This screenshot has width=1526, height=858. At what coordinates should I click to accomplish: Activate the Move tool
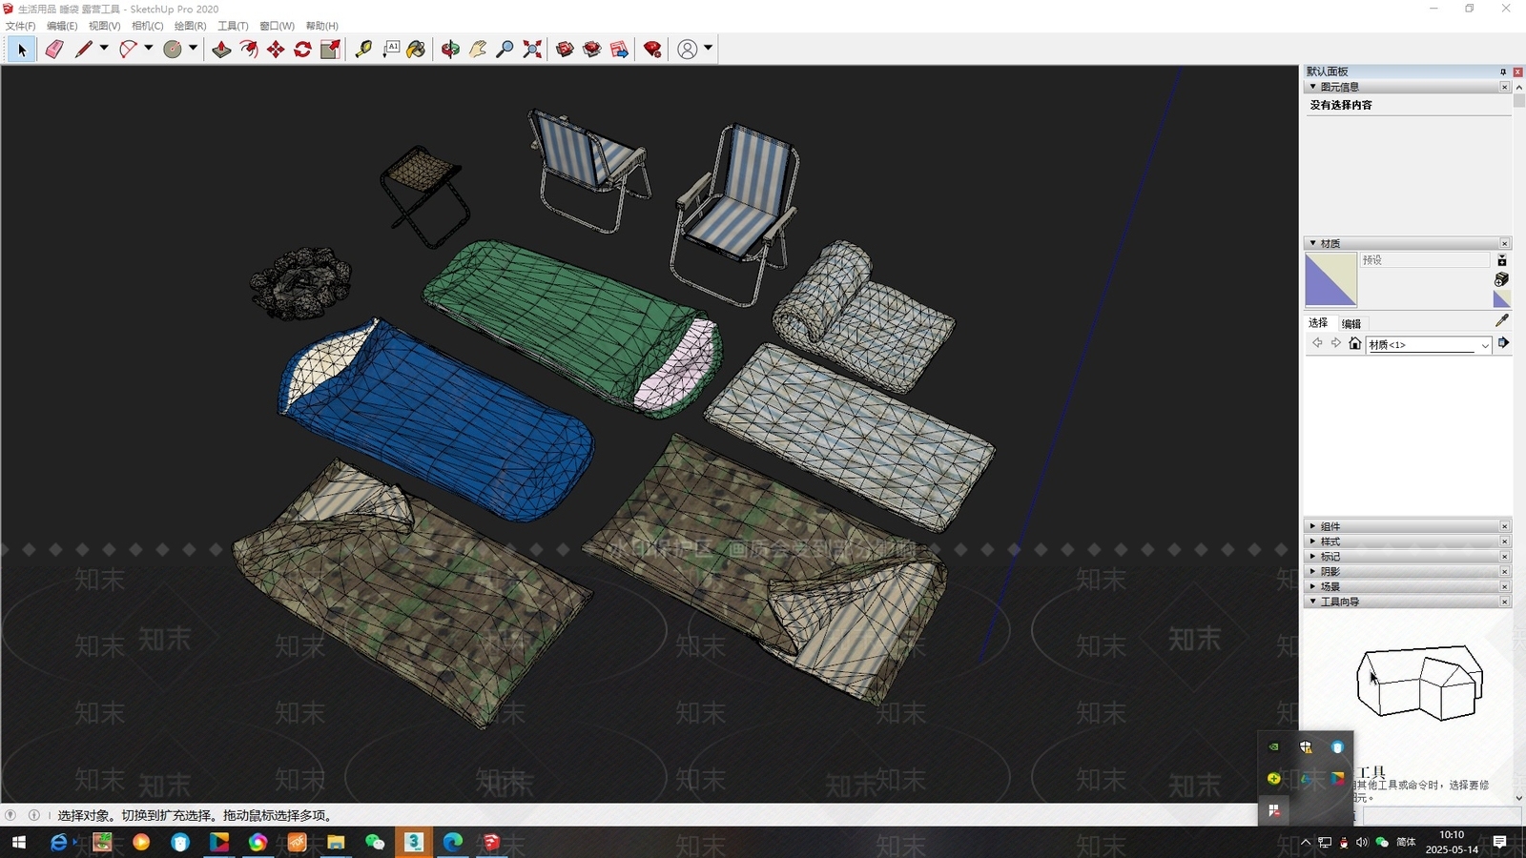click(276, 50)
